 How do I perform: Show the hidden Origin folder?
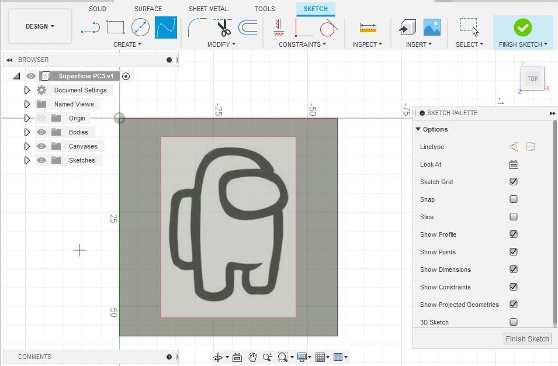(x=41, y=118)
